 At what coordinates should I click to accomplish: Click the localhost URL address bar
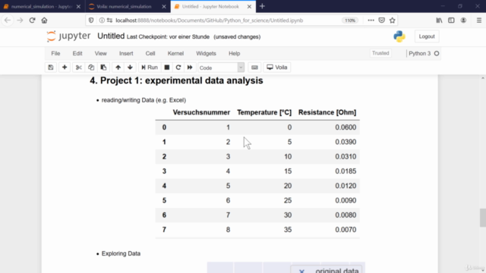pos(210,20)
